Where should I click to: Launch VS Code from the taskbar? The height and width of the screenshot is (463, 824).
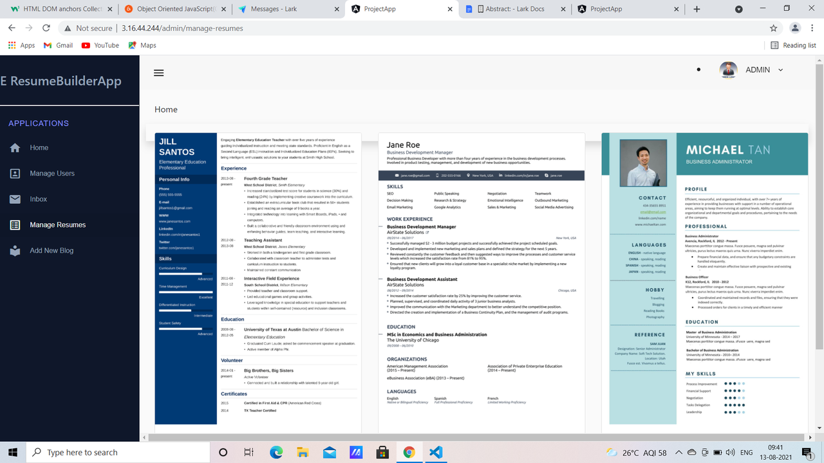(436, 452)
